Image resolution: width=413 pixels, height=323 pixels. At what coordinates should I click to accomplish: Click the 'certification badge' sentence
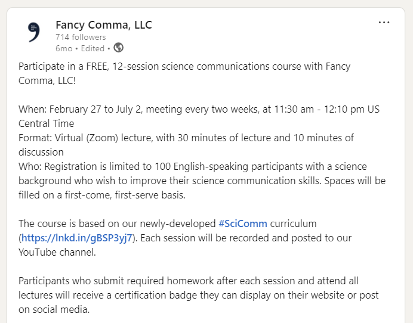coord(198,295)
